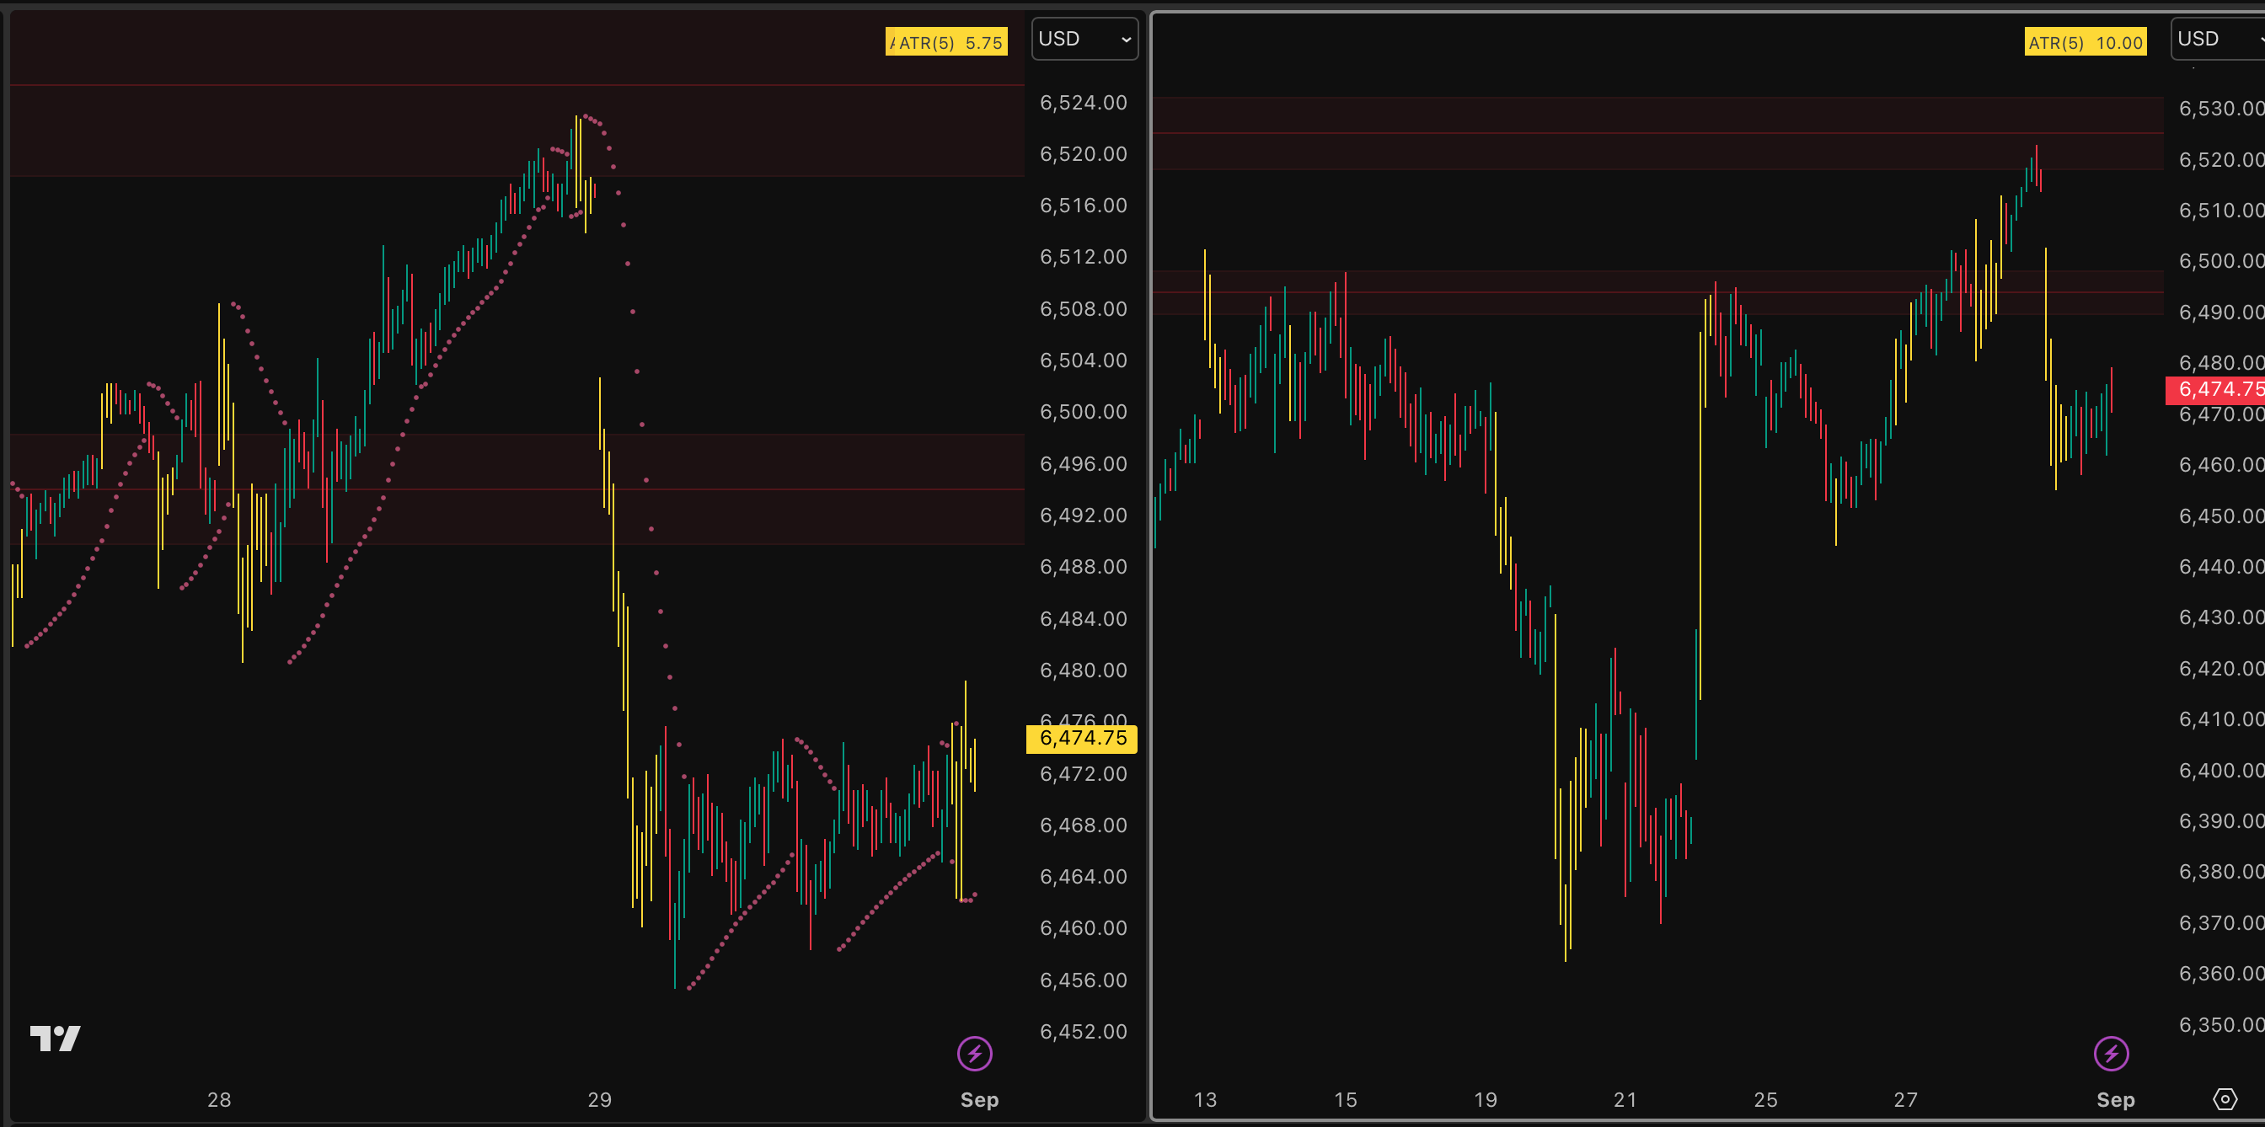
Task: Click 6,524.00 on left price scale
Action: point(1083,103)
